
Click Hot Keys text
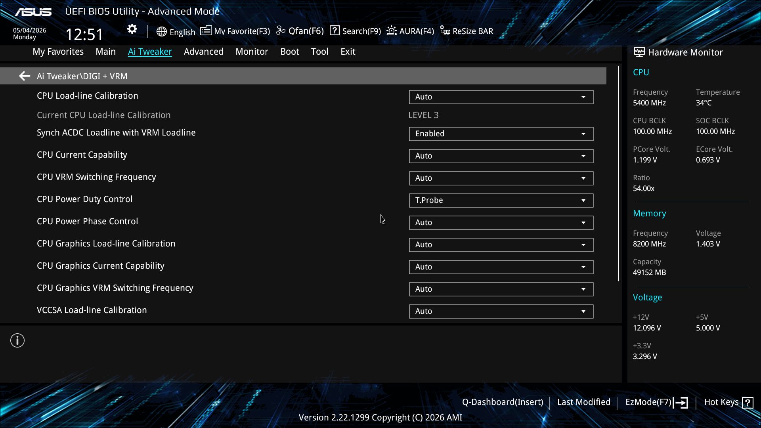pyautogui.click(x=721, y=402)
